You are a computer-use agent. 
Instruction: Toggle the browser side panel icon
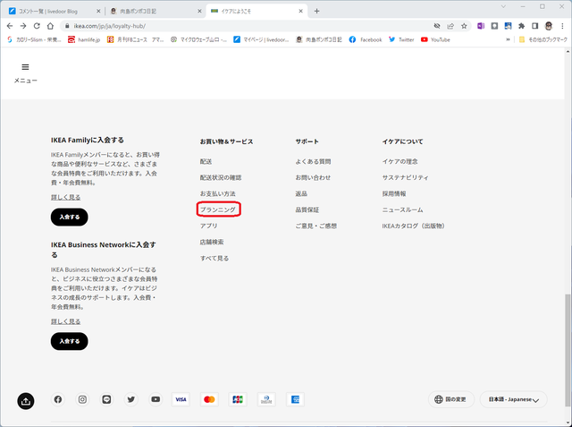534,26
